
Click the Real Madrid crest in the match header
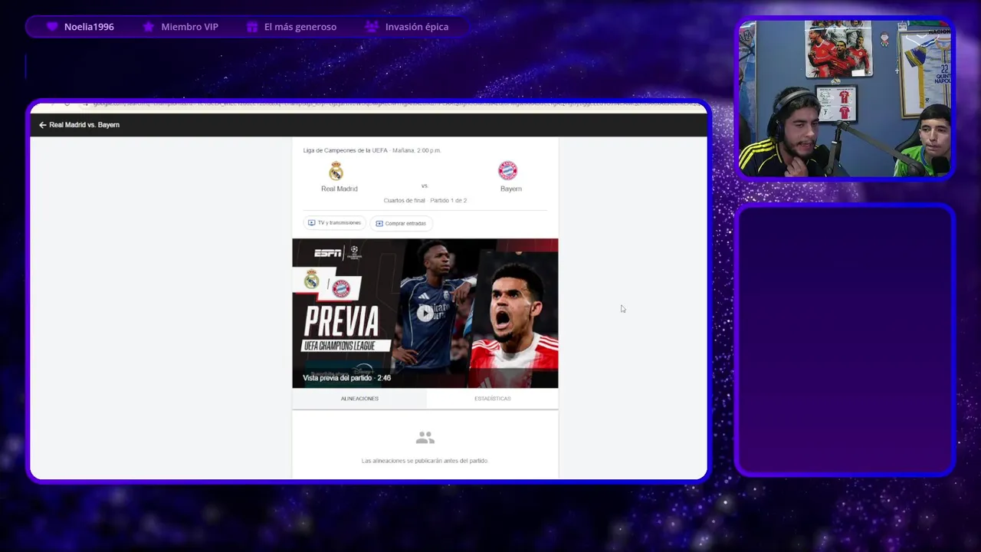coord(336,171)
